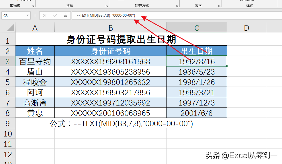Image resolution: width=282 pixels, height=164 pixels.
Task: Select cell XXXXXX199712035692
Action: pos(110,102)
